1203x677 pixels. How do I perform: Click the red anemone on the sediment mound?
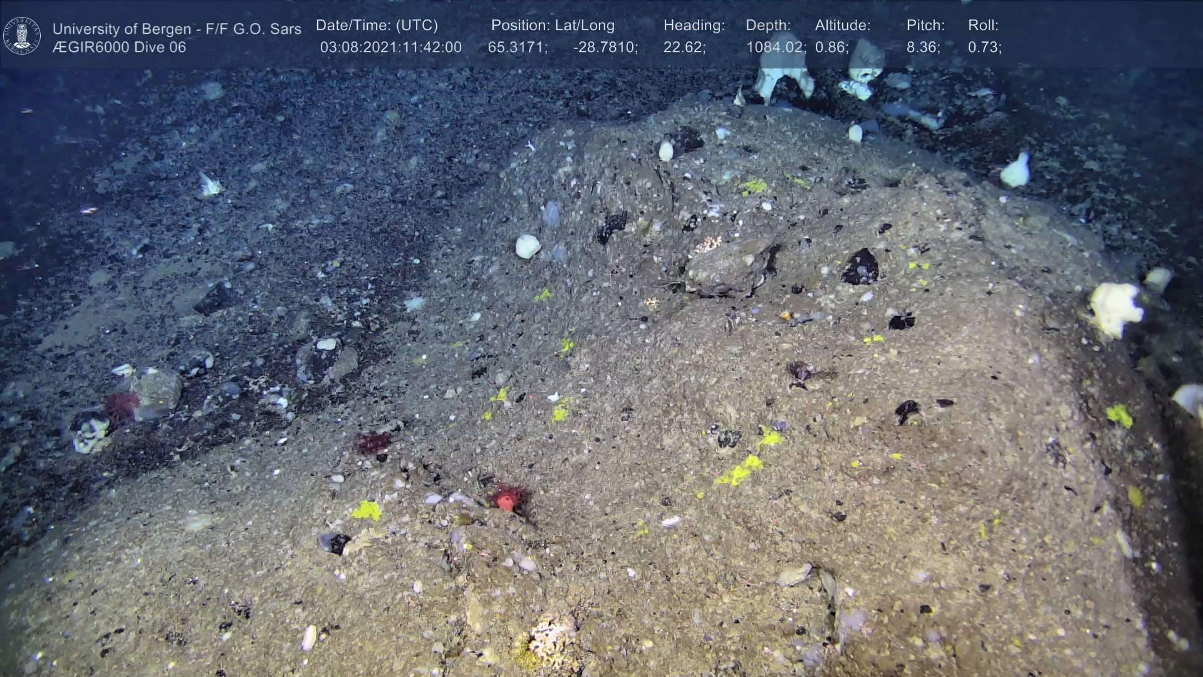coord(508,498)
